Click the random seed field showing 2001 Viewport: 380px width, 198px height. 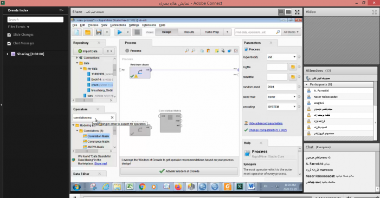point(281,87)
